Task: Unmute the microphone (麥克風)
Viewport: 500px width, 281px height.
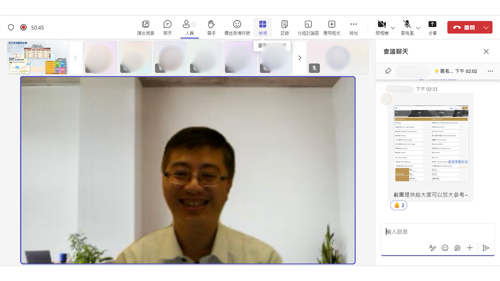Action: (x=407, y=28)
